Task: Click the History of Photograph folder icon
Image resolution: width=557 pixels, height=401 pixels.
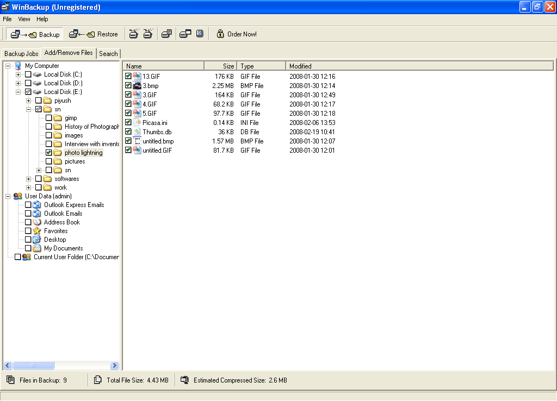Action: pyautogui.click(x=58, y=127)
